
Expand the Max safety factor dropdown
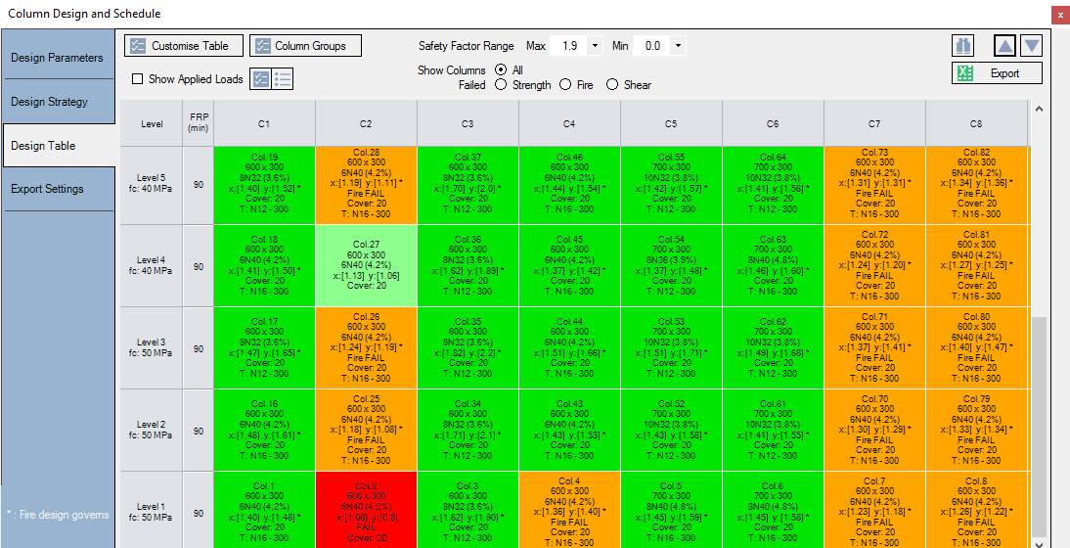(x=595, y=46)
